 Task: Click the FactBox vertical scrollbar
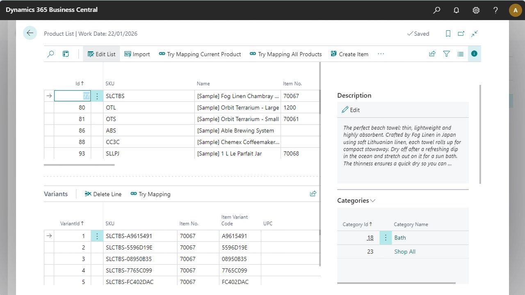480,134
